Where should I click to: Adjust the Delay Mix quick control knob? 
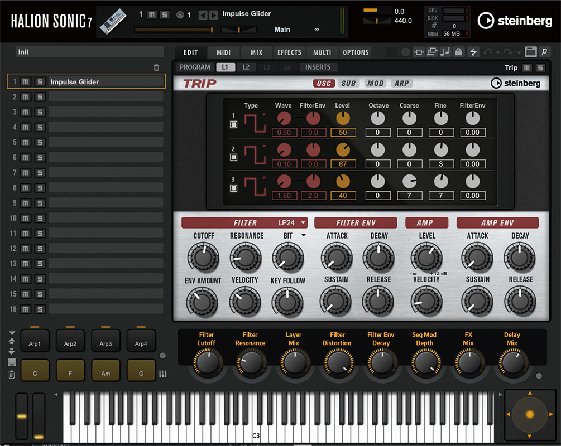pos(512,362)
